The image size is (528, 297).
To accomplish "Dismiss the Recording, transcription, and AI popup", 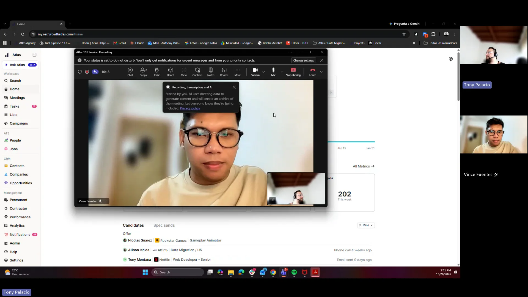I will pyautogui.click(x=234, y=87).
